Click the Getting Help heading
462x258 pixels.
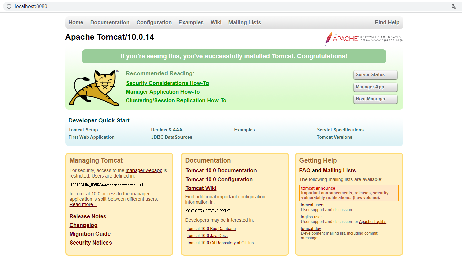(x=318, y=161)
